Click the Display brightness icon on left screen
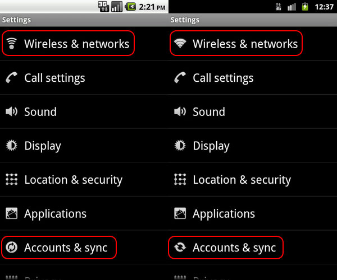The width and height of the screenshot is (337, 280). (12, 146)
